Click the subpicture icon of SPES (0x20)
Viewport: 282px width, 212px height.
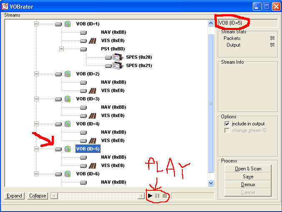[x=118, y=57]
